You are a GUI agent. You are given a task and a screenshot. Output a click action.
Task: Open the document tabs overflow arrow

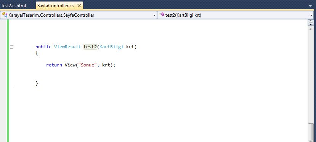click(310, 6)
